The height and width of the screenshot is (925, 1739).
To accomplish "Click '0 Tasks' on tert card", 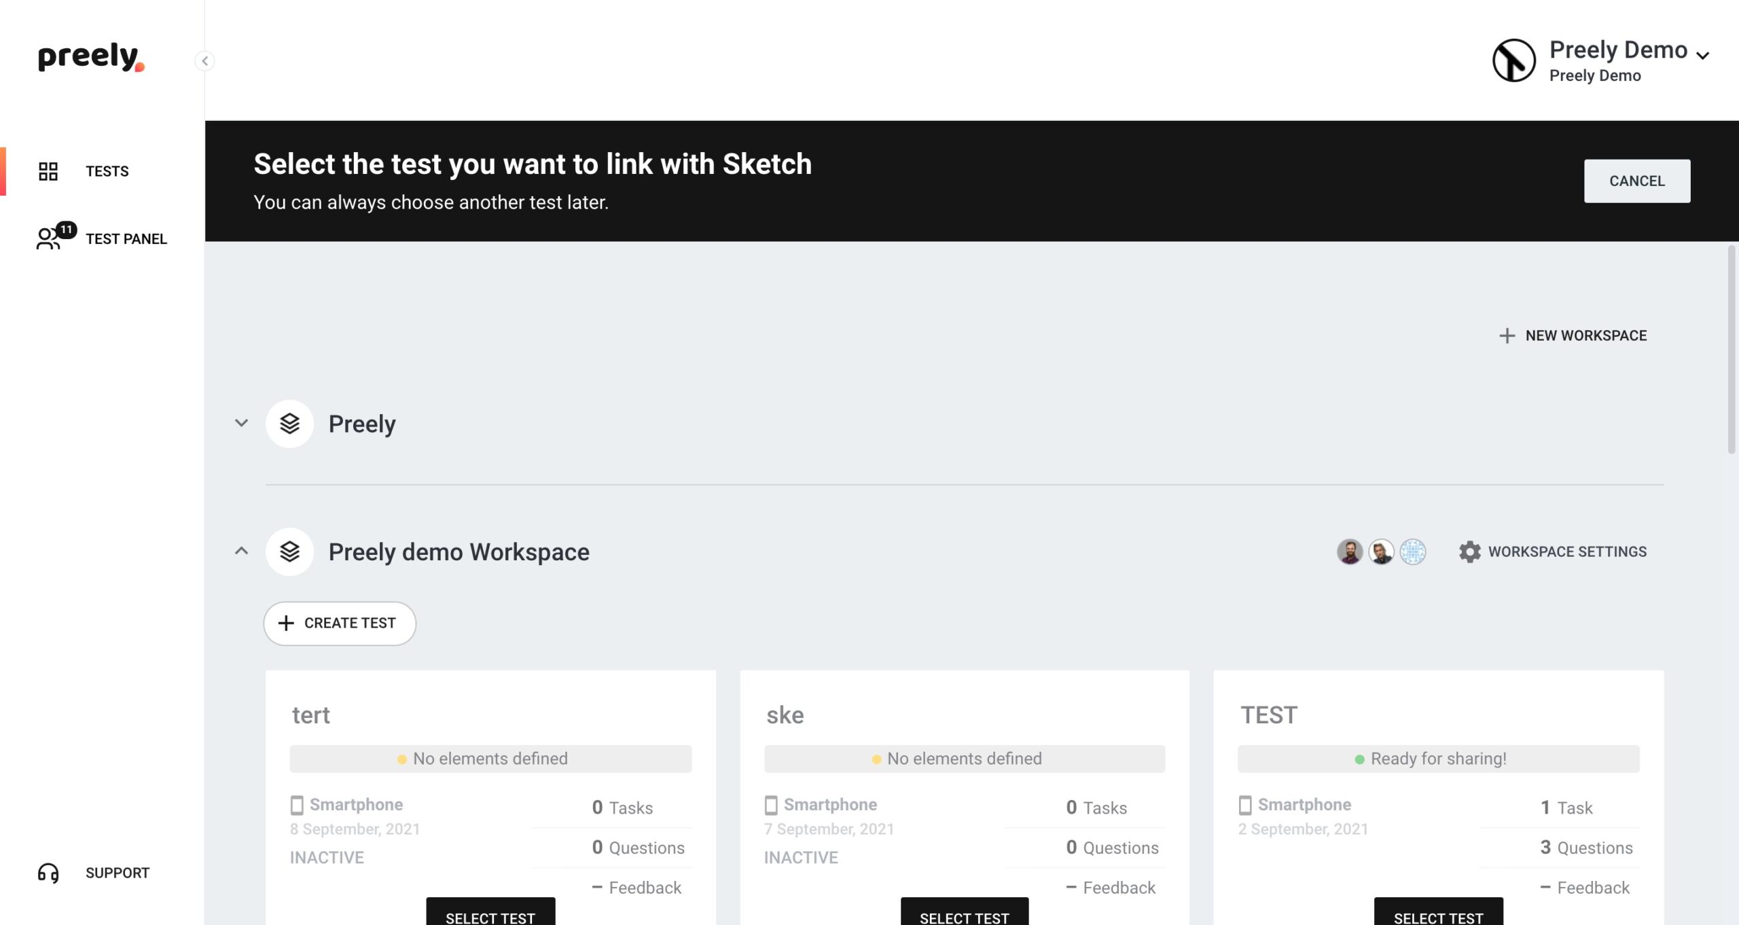I will [622, 808].
